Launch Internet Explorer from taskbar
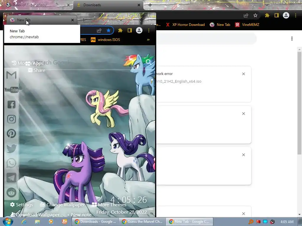Viewport: 302px width, 226px height. (x=24, y=222)
